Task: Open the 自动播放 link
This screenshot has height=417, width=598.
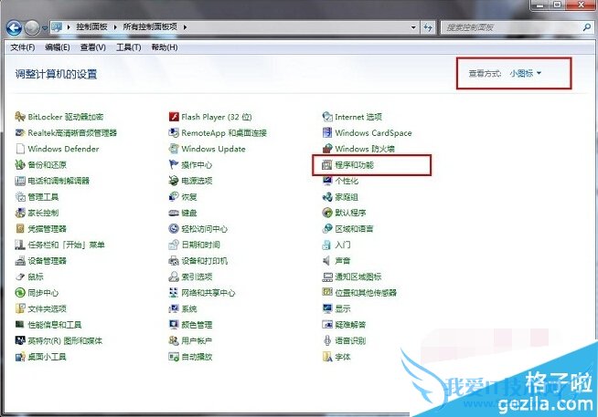Action: click(x=197, y=357)
